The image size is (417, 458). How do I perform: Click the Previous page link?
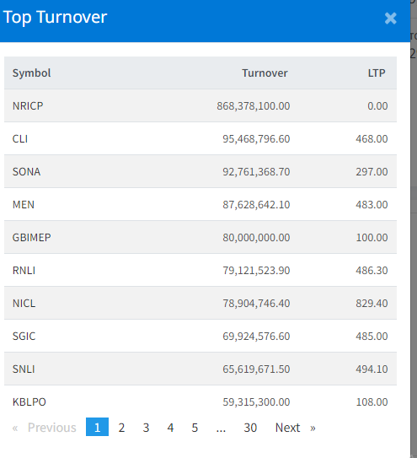click(x=51, y=428)
